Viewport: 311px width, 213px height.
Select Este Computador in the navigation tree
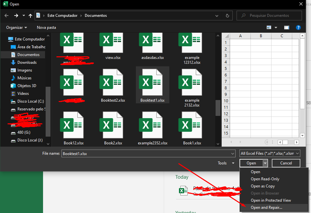point(27,39)
